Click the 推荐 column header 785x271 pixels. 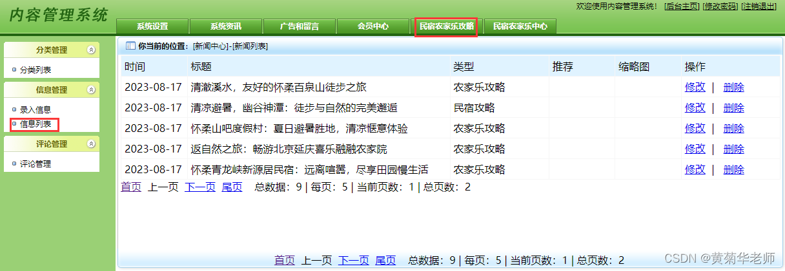(563, 67)
